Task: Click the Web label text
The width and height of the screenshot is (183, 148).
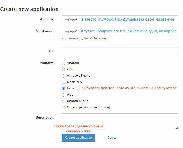Action: 70,95
